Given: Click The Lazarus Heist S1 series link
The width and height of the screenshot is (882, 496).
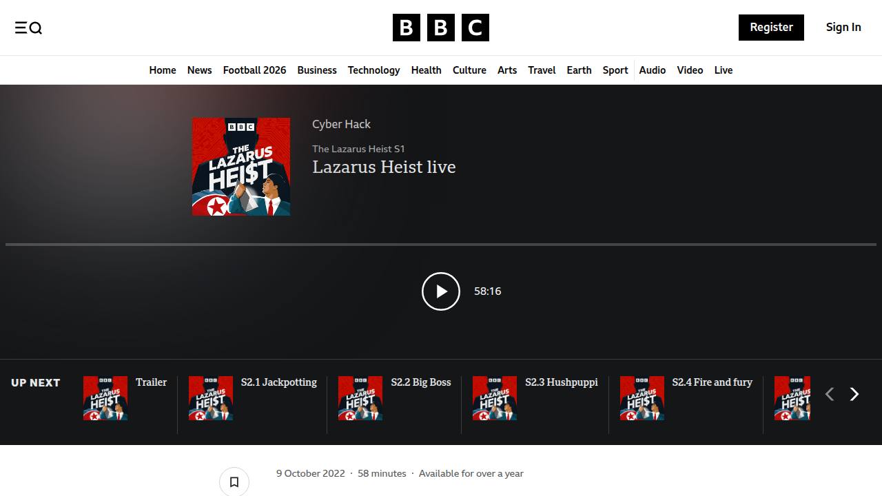Looking at the screenshot, I should point(358,149).
